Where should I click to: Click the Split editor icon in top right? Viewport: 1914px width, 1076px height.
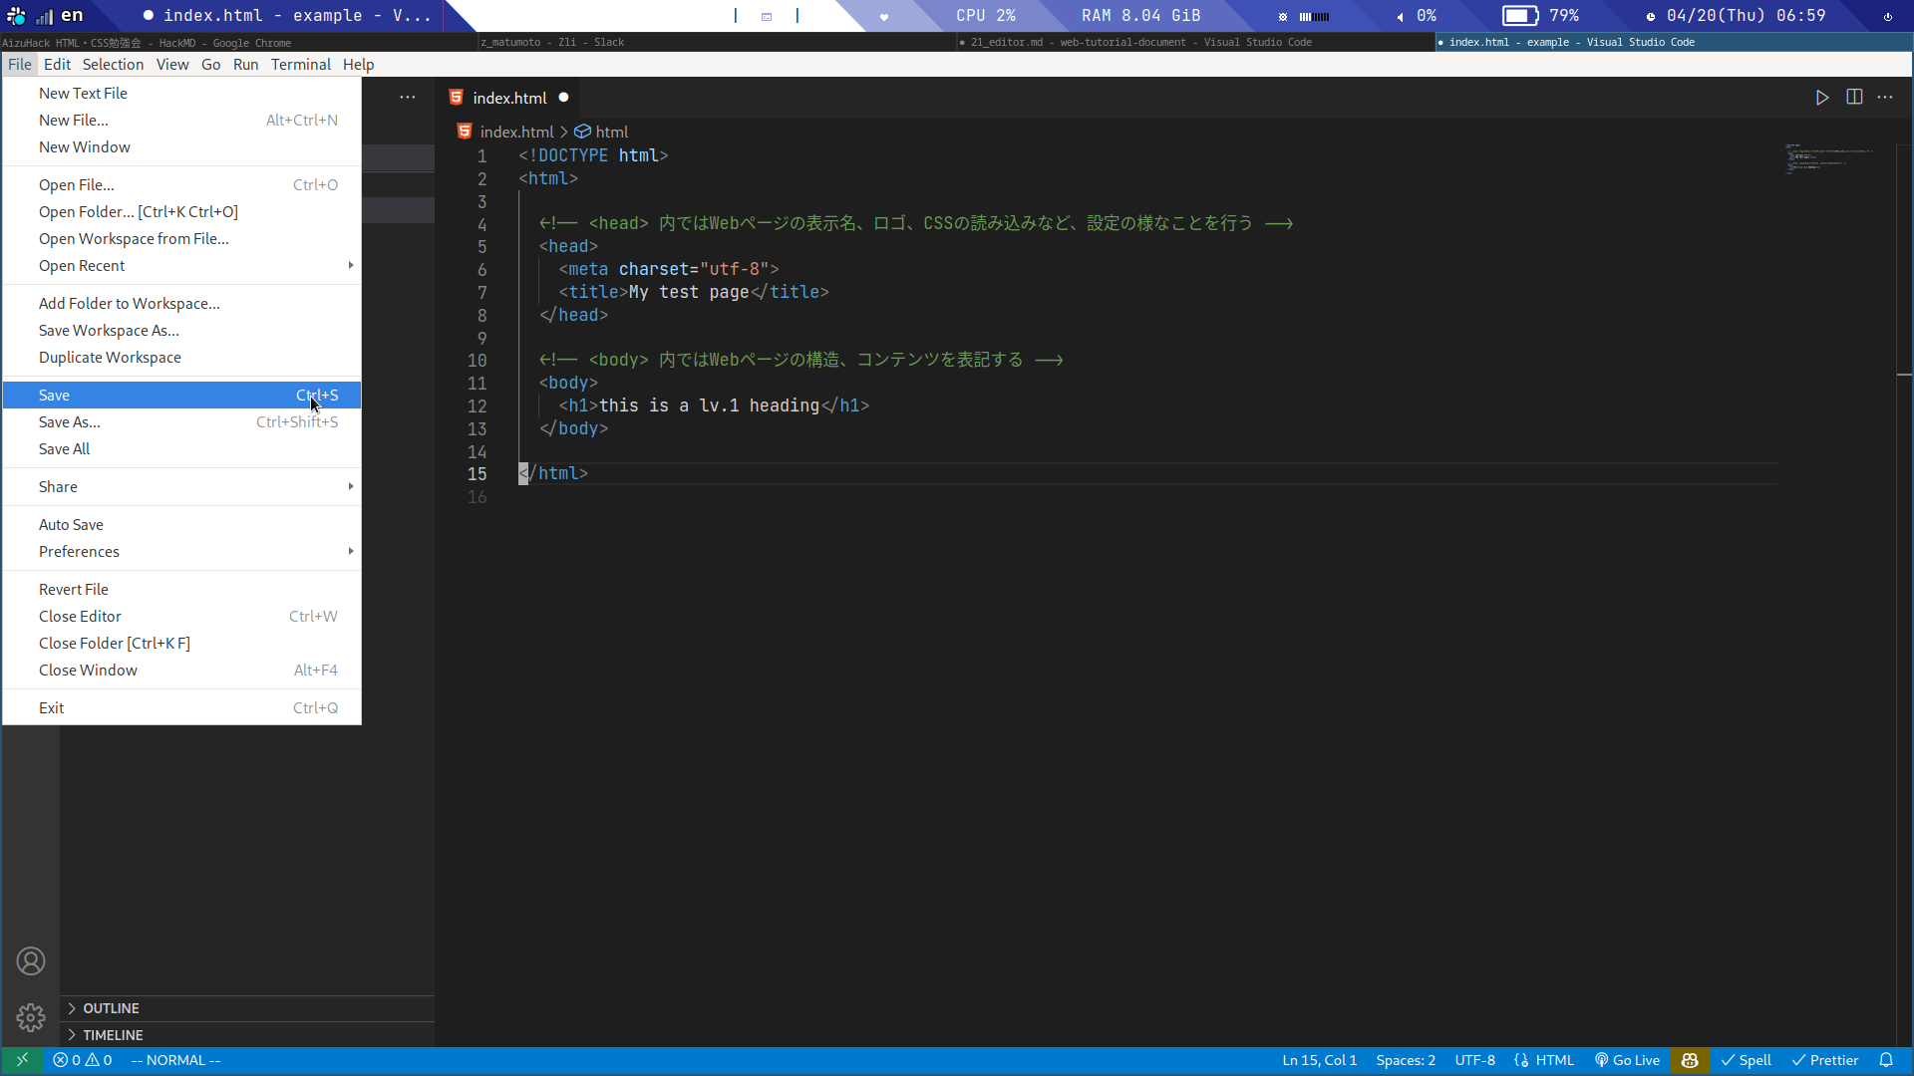tap(1855, 98)
